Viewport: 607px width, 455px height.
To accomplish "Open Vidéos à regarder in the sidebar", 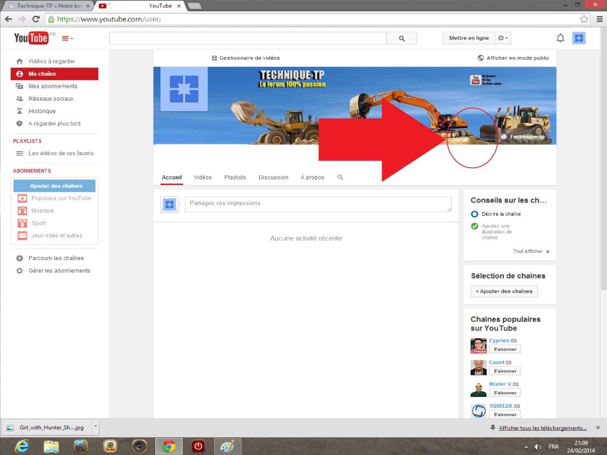I will 52,61.
